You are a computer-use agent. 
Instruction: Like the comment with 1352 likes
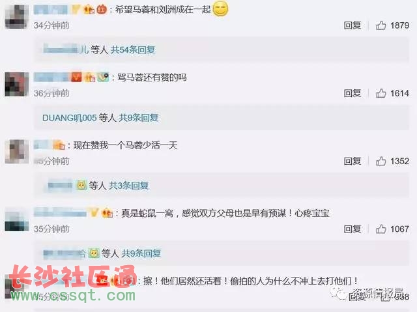(x=381, y=161)
